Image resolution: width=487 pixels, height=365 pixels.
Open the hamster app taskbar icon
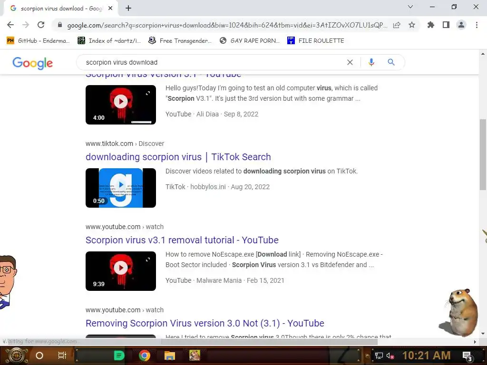195,355
